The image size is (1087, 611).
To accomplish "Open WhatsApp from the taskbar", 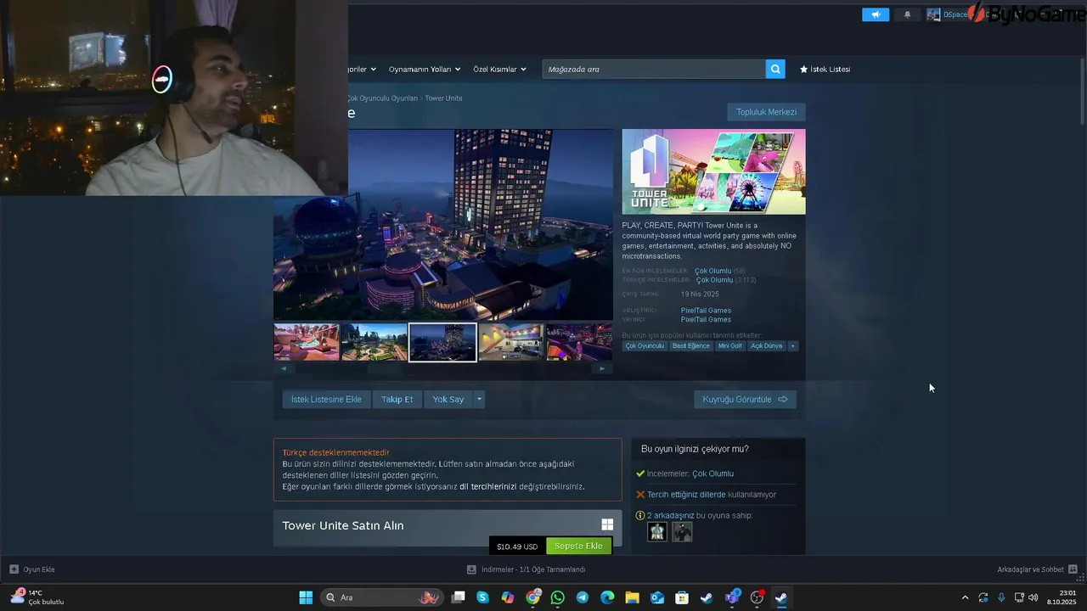I will [x=557, y=597].
